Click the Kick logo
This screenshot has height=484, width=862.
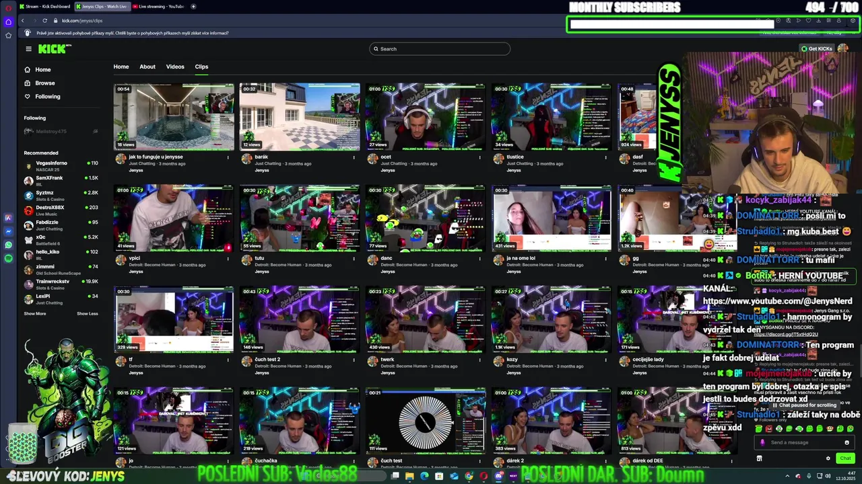click(x=54, y=48)
